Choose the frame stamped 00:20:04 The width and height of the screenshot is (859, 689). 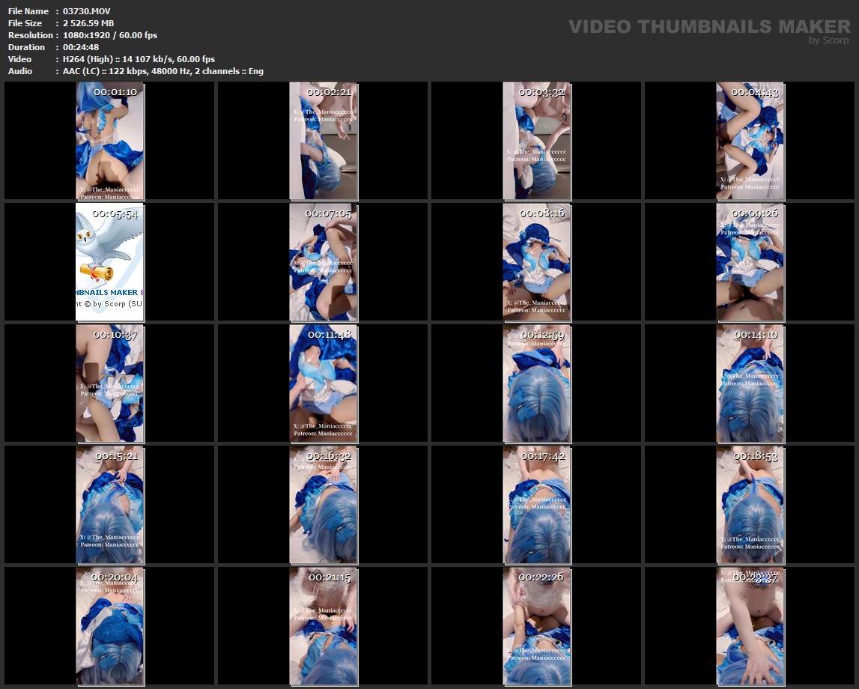(109, 626)
